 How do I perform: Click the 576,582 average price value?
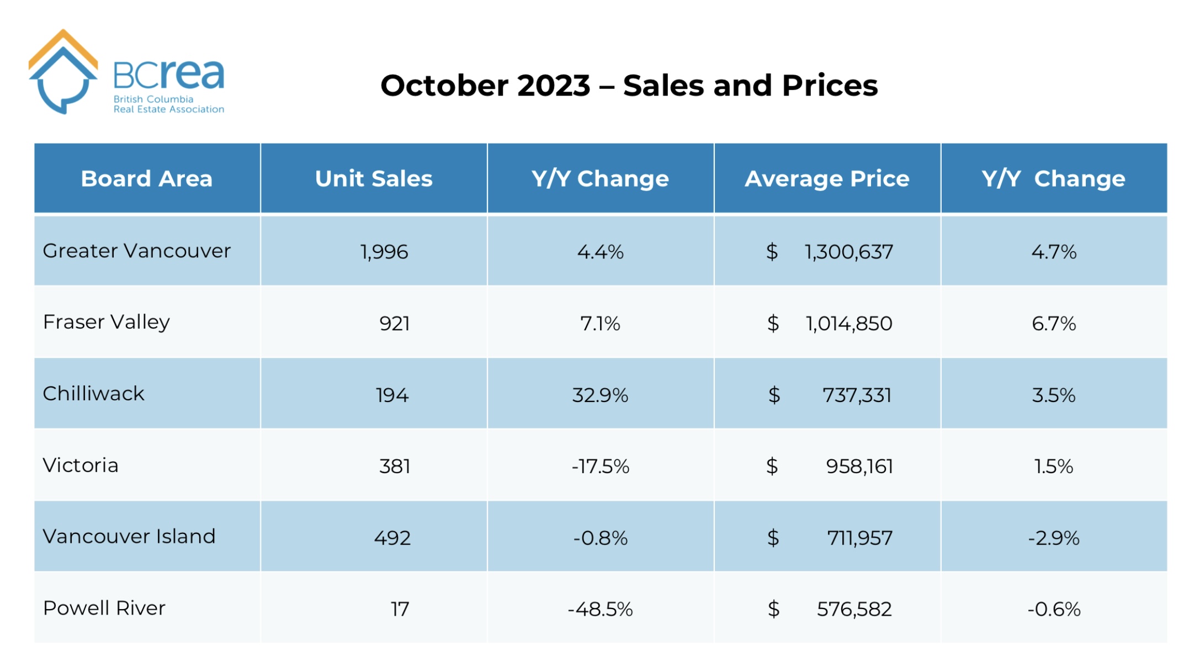(x=854, y=610)
